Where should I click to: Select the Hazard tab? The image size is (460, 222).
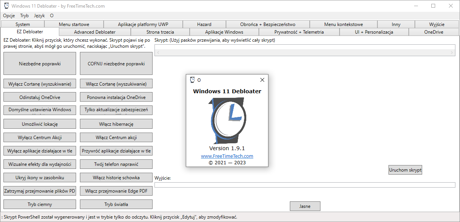point(204,24)
